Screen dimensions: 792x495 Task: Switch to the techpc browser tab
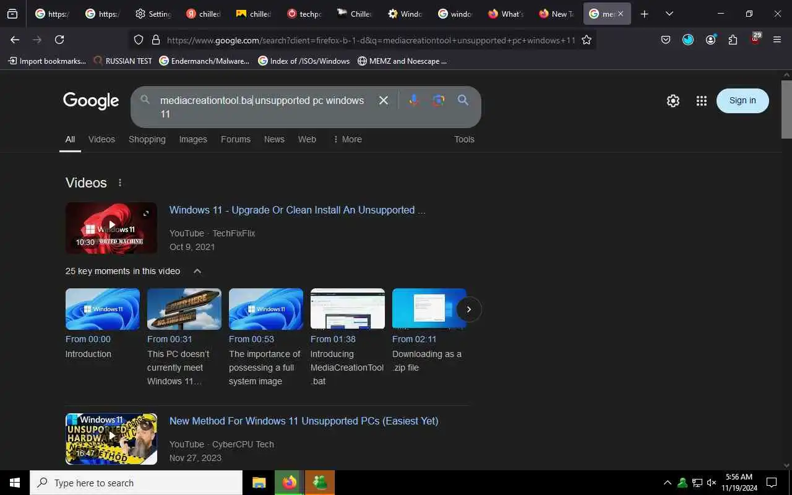point(304,14)
